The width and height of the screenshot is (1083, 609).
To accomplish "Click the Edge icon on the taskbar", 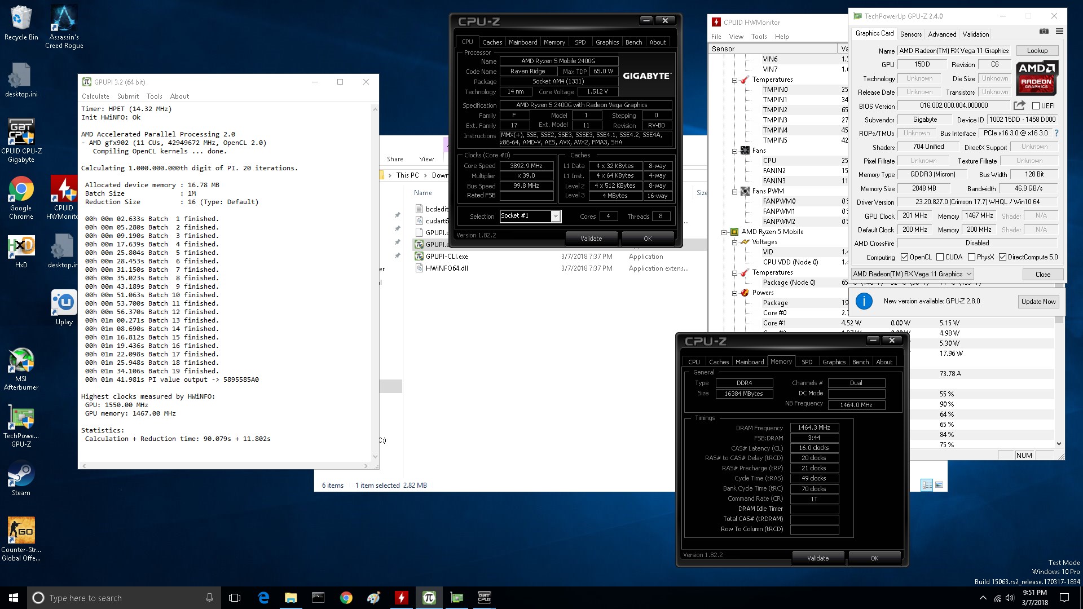I will 263,598.
